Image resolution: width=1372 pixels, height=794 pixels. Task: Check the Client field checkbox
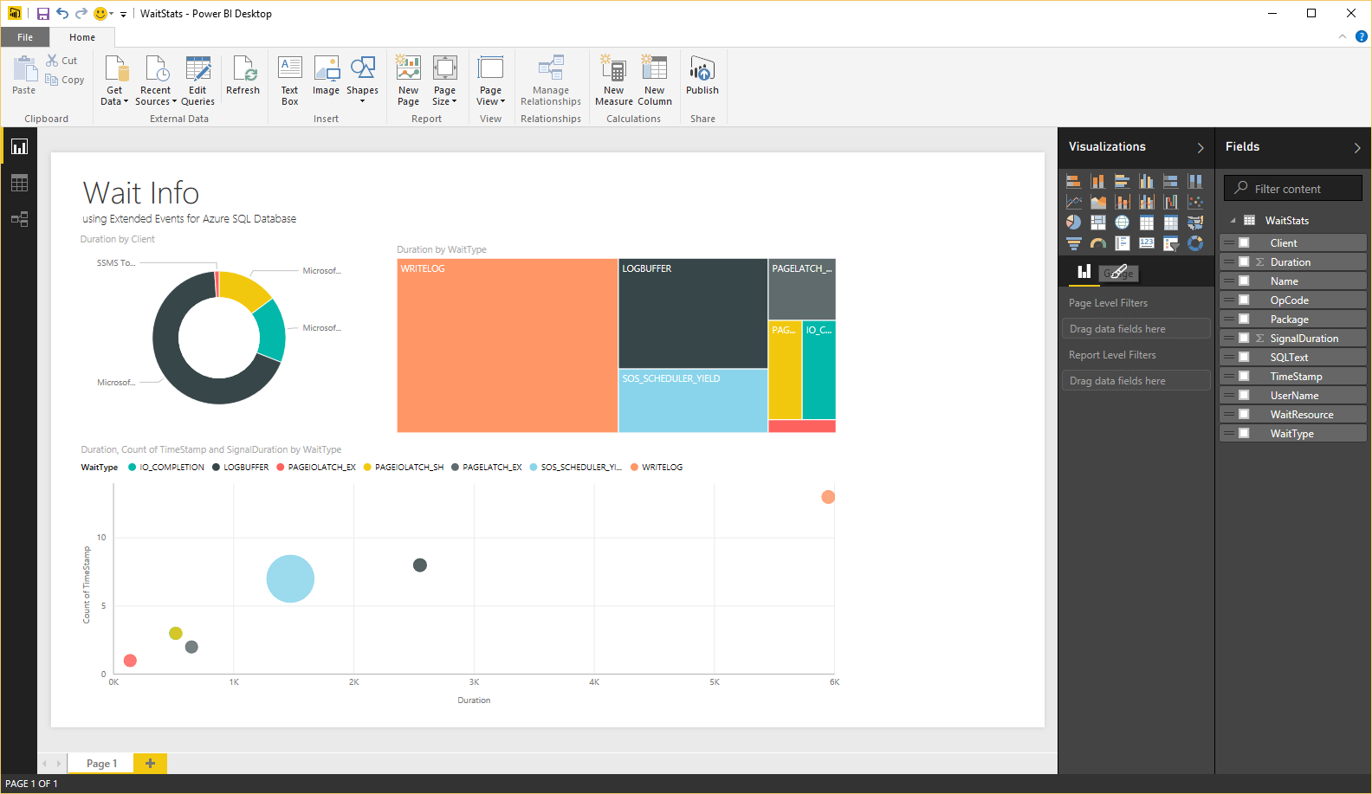(x=1244, y=243)
